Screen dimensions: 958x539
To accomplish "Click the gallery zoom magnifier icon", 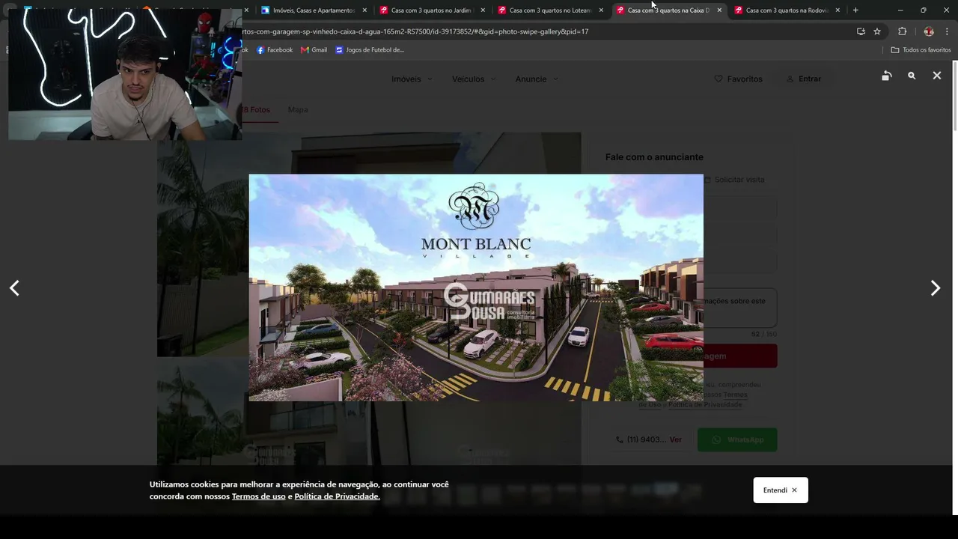I will pyautogui.click(x=912, y=76).
